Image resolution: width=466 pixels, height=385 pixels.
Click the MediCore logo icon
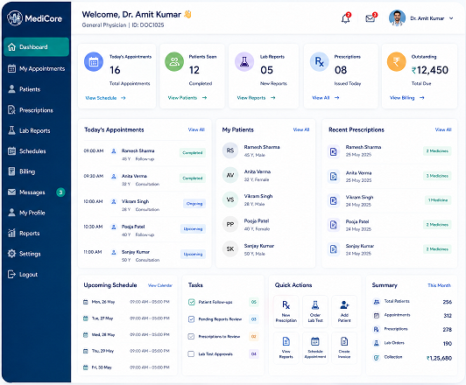coord(15,18)
